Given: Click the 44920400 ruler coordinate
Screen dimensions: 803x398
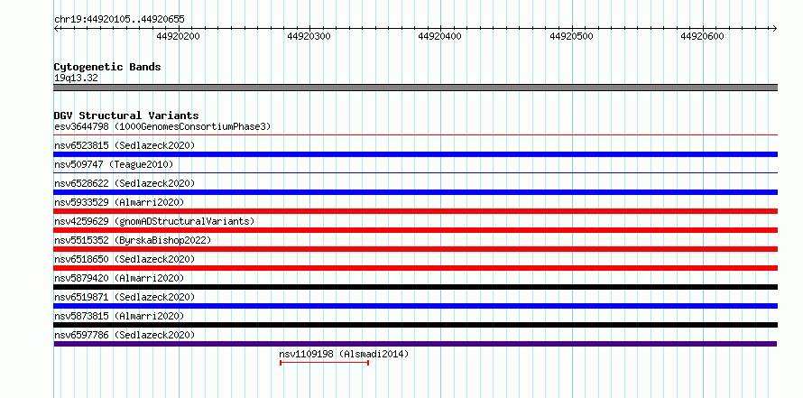Looking at the screenshot, I should 440,36.
